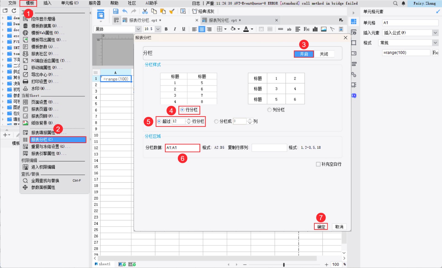
Task: Toggle Italic formatting
Action: point(175,29)
